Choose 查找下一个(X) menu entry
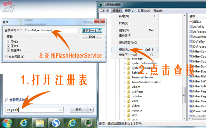The height and width of the screenshot is (128, 206). click(x=135, y=55)
